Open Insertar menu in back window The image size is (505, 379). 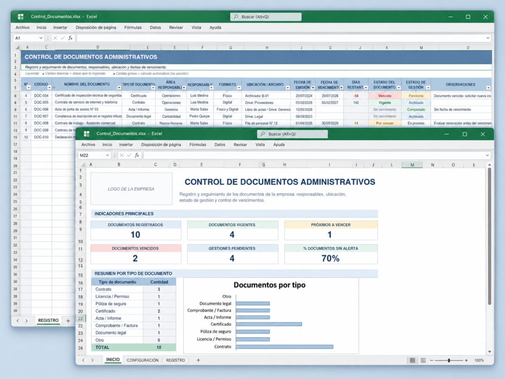60,28
